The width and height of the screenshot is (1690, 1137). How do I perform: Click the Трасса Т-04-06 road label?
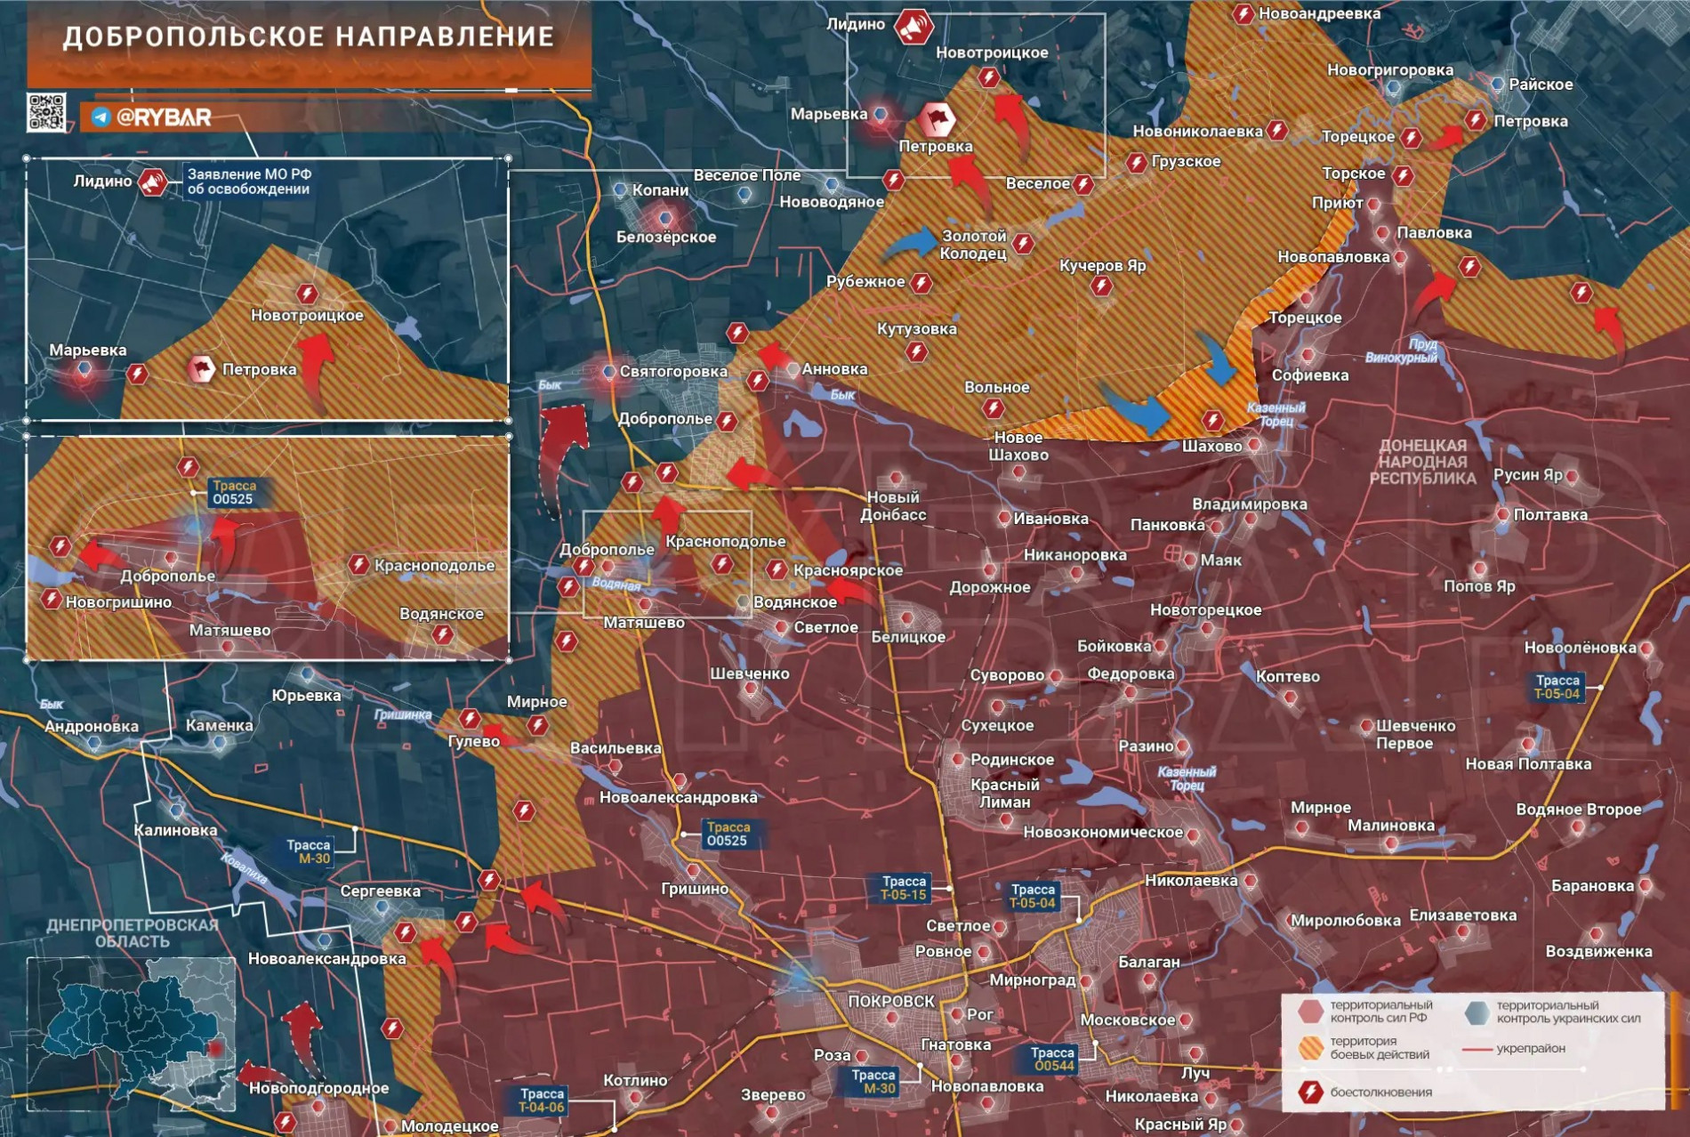coord(542,1101)
